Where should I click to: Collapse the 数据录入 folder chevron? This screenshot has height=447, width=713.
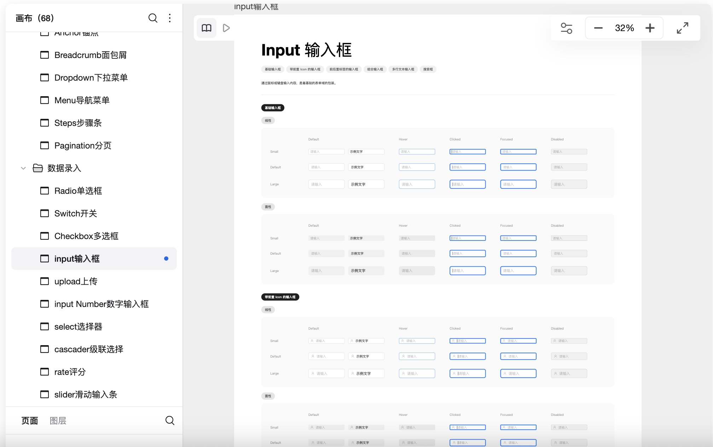click(23, 168)
